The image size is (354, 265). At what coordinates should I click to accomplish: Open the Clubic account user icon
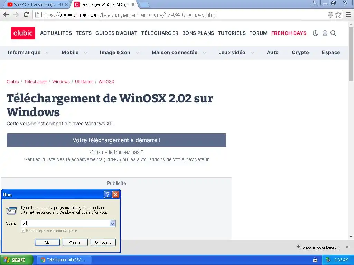tap(325, 33)
